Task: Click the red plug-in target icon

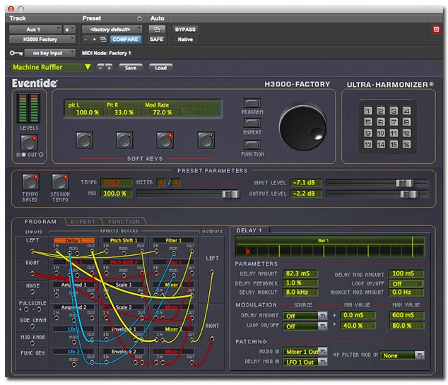Action: coord(436,30)
